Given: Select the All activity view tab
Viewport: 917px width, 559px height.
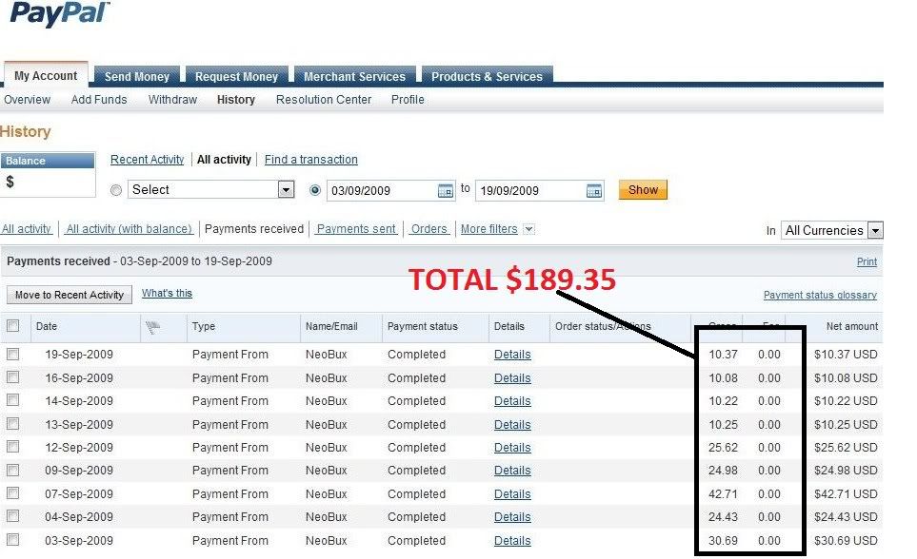Looking at the screenshot, I should click(224, 160).
